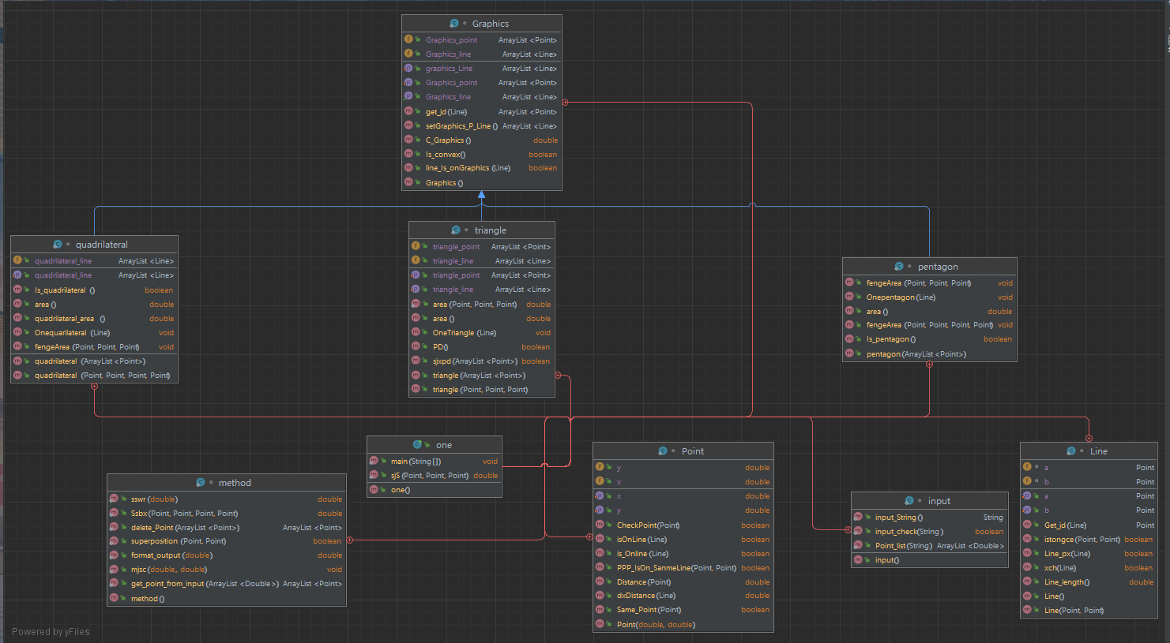Click the method icon beside Is_convex()

pos(408,154)
